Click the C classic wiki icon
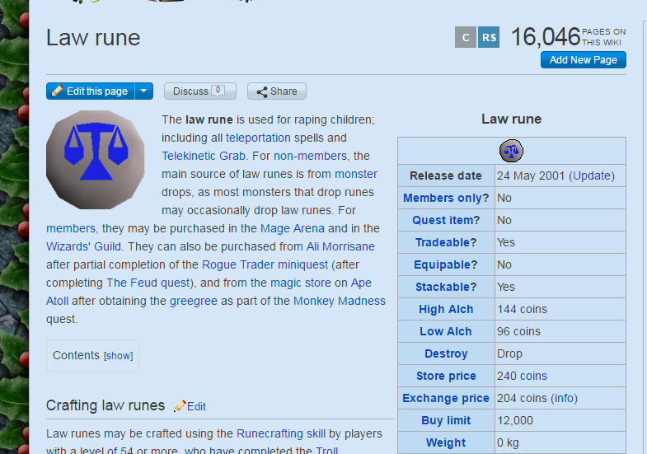Screen dimensions: 647x454 (x=466, y=37)
